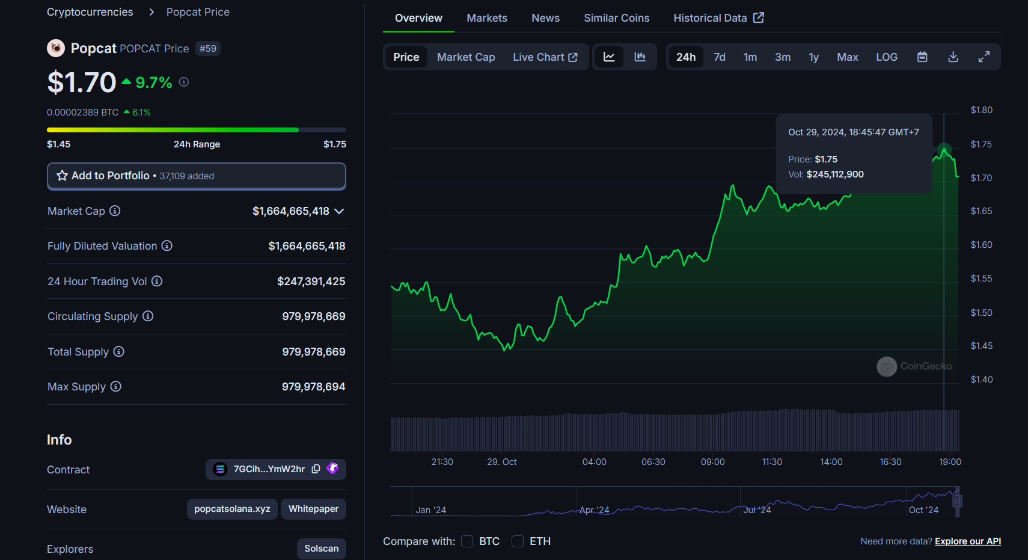
Task: Add Popcat to Portfolio
Action: click(196, 176)
